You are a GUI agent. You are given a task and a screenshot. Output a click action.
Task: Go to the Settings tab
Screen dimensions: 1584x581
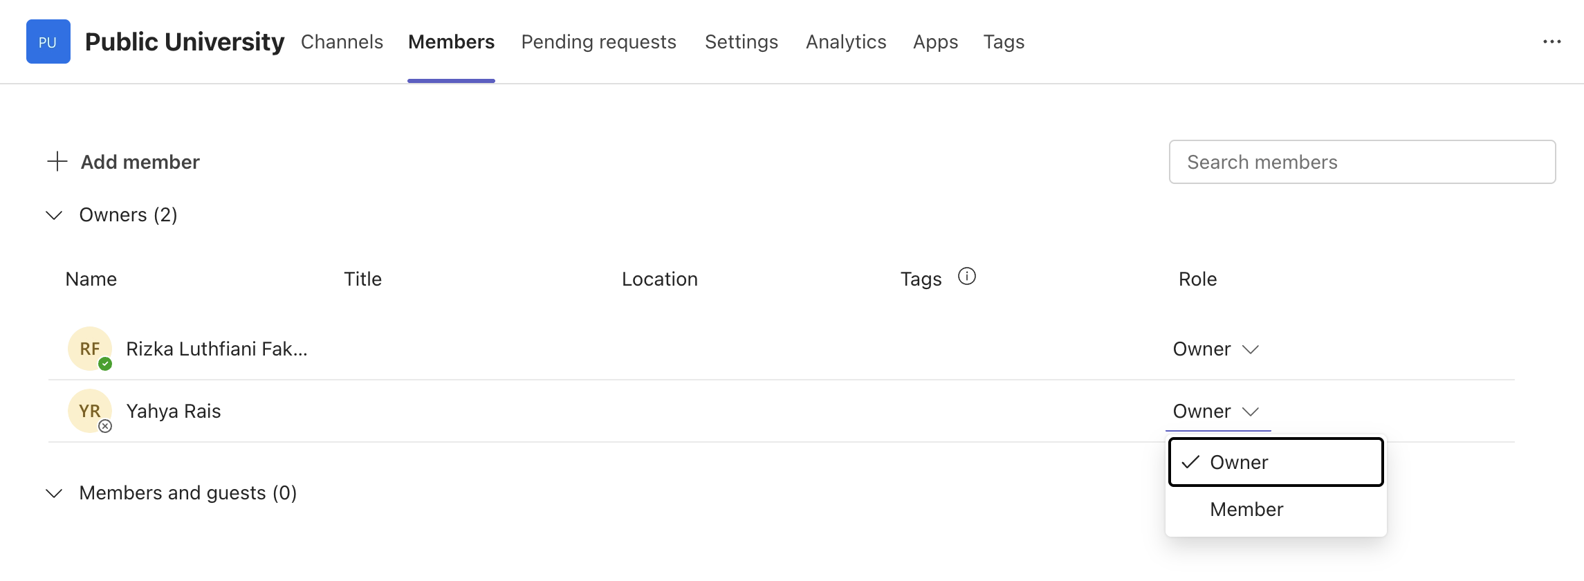[741, 41]
